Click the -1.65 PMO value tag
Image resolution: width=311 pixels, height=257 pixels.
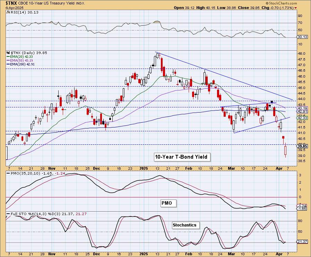[302, 209]
